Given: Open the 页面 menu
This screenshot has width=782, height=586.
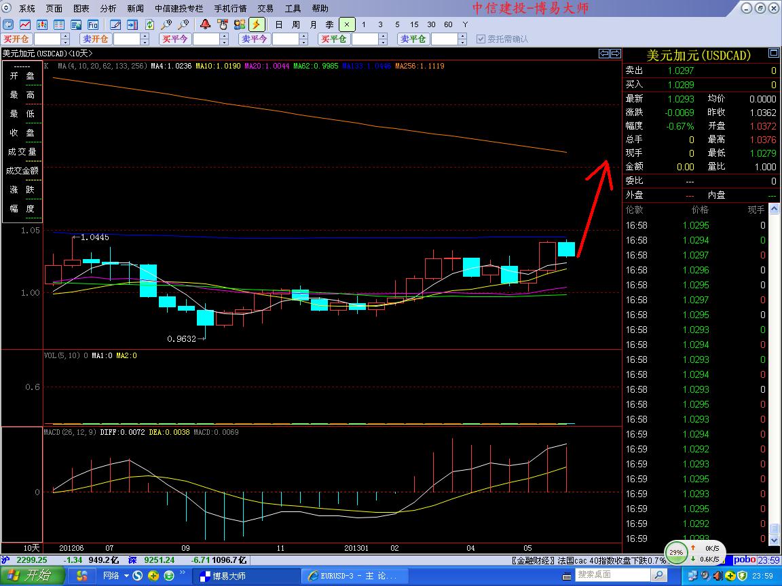Looking at the screenshot, I should coord(54,8).
